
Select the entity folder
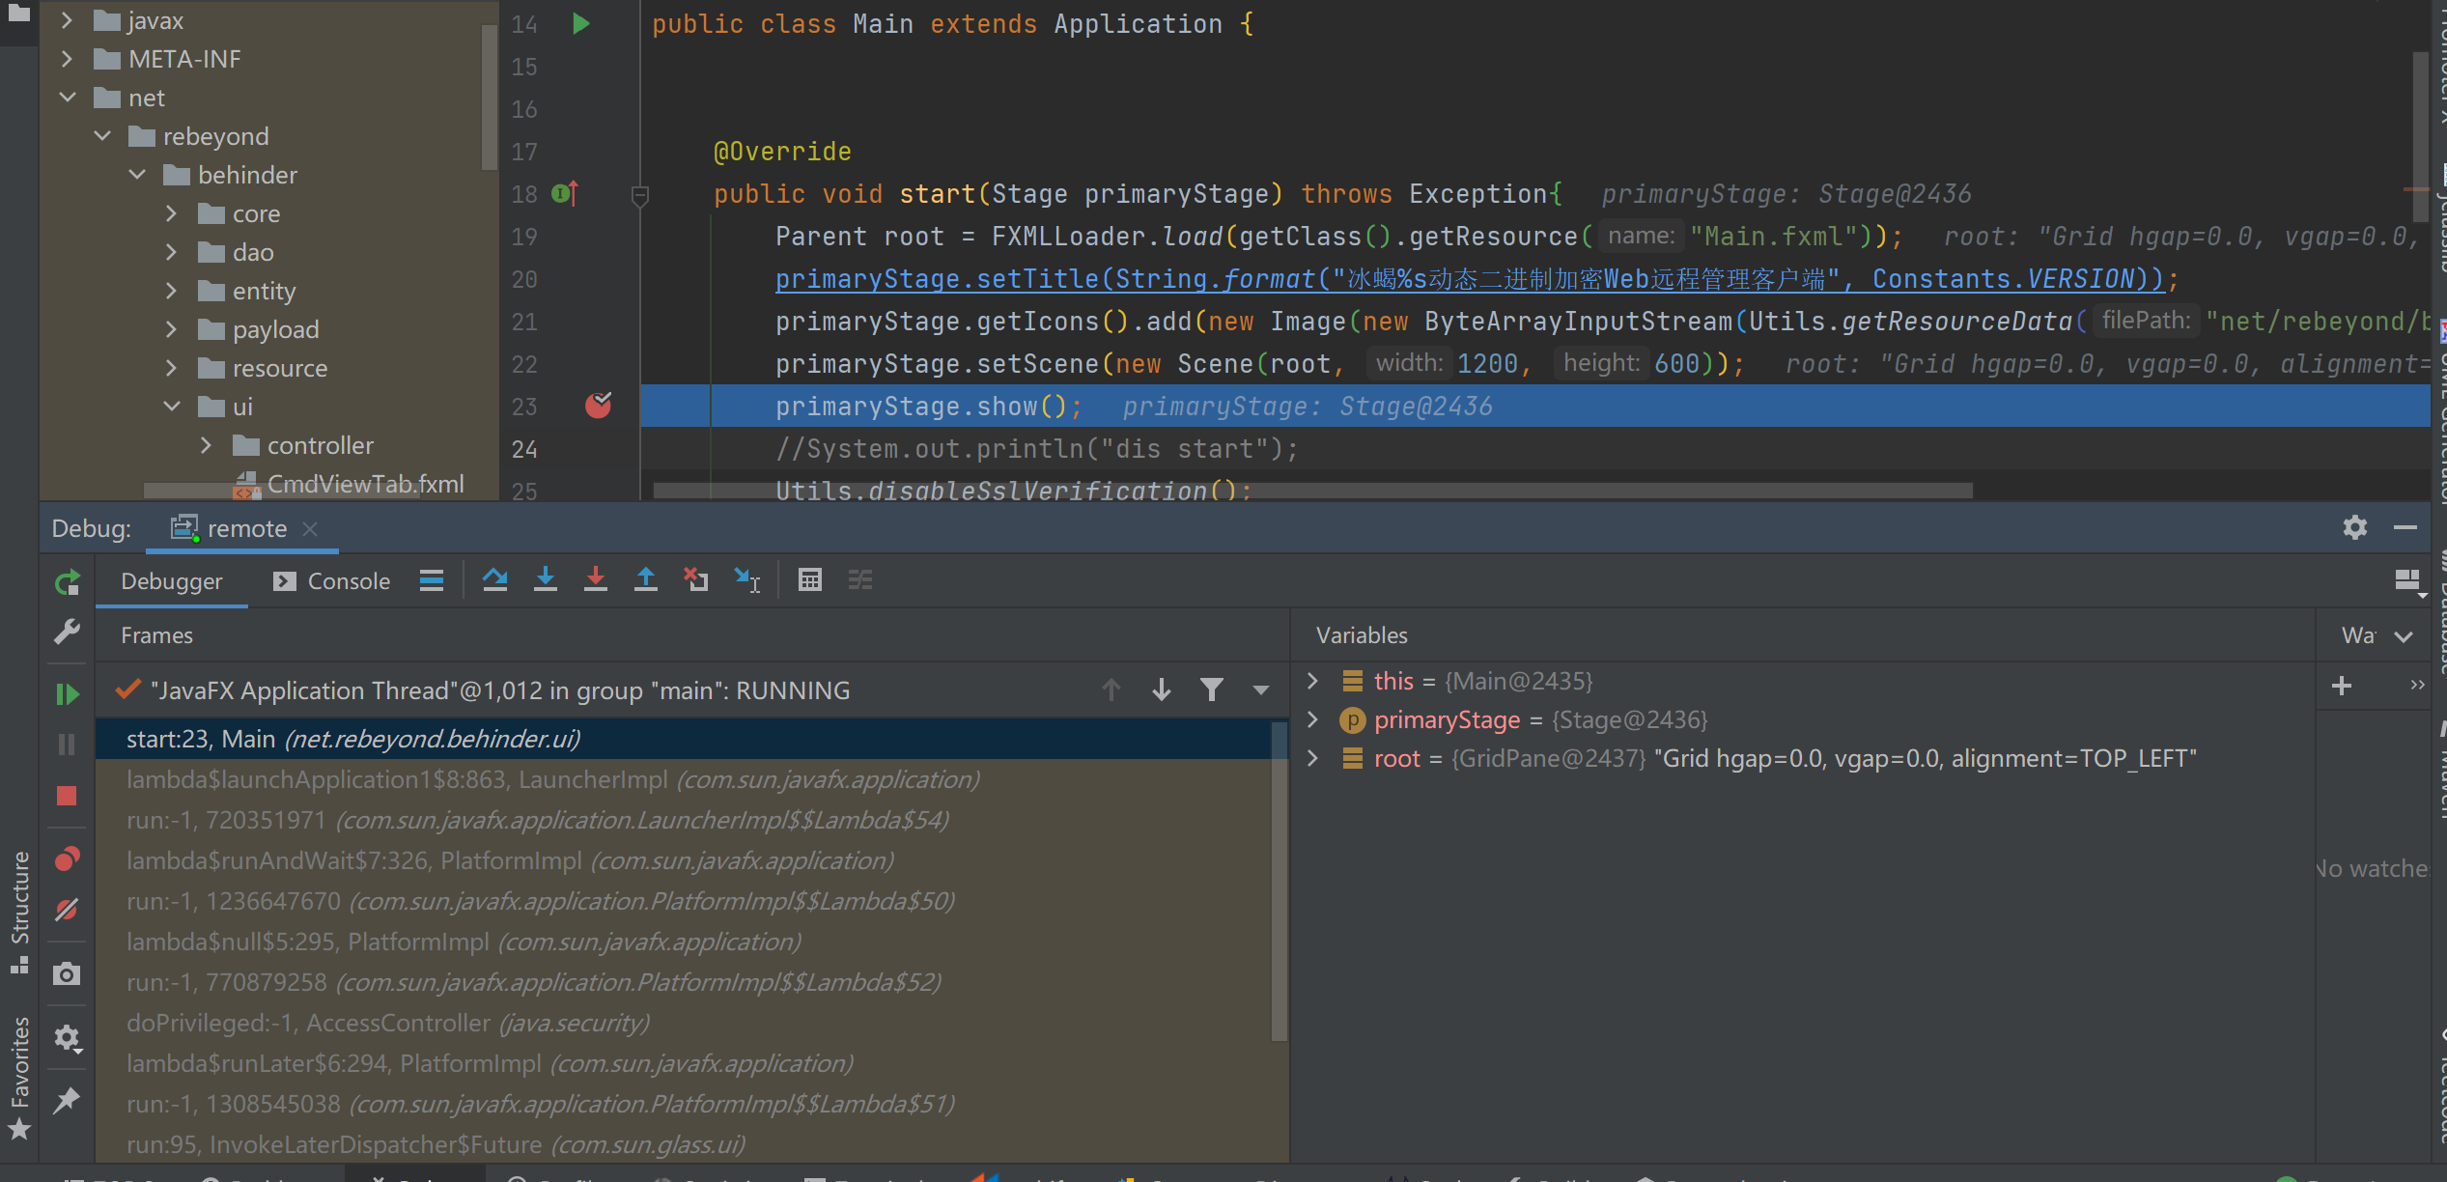pyautogui.click(x=247, y=291)
